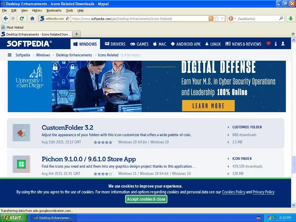Click the page scrollbar up arrow

tap(293, 40)
